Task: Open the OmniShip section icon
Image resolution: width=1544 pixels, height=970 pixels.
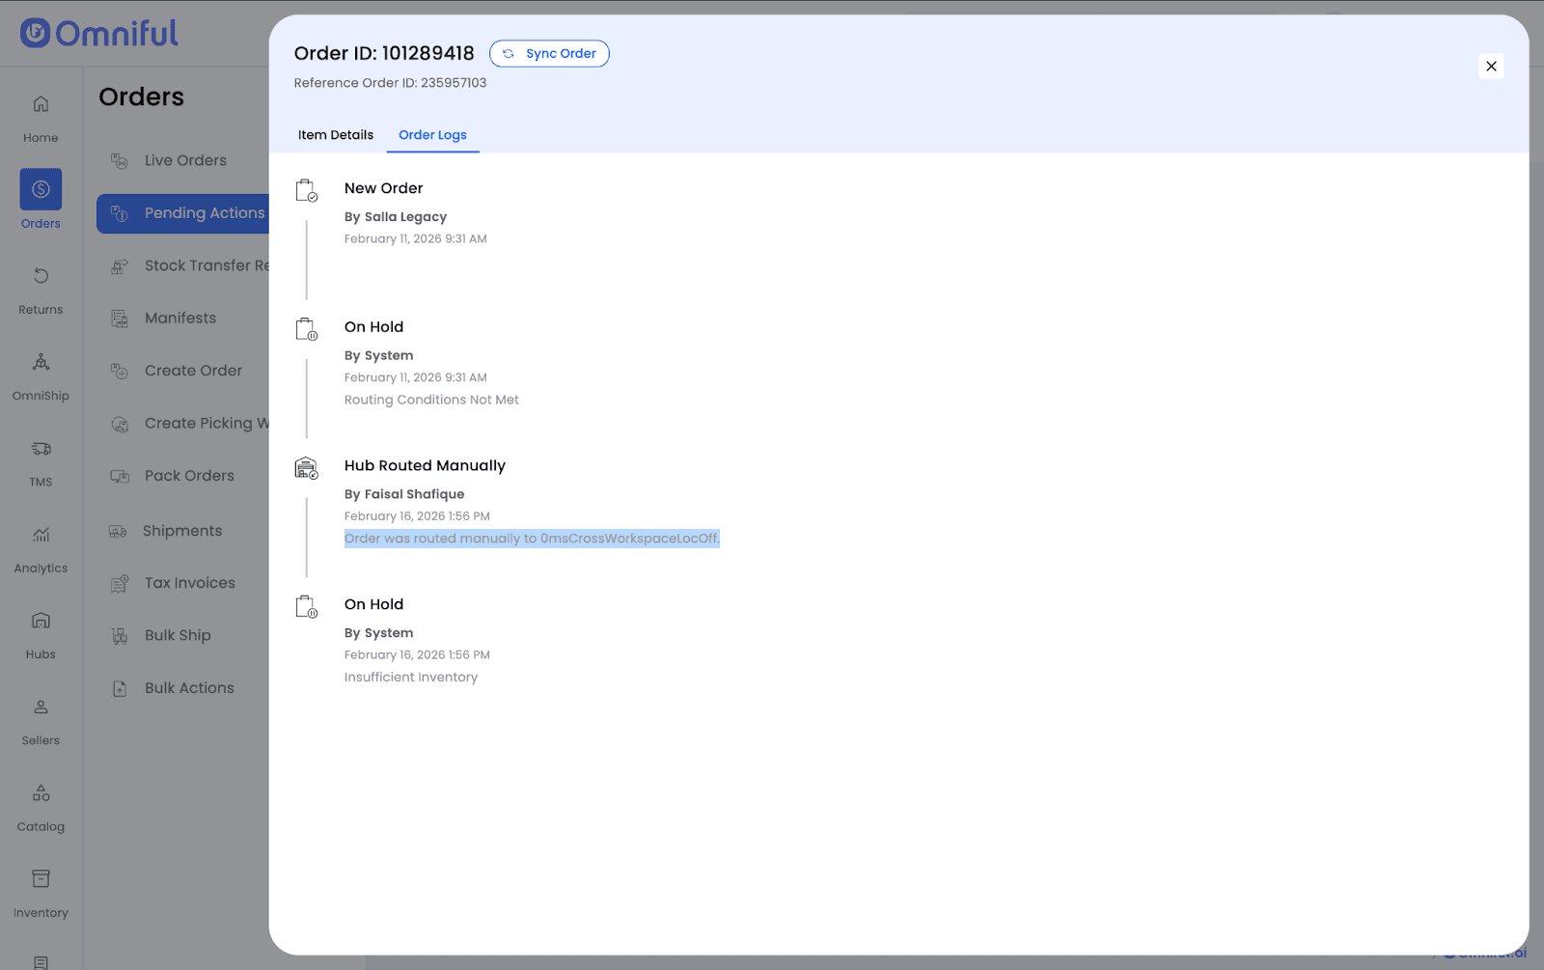Action: point(41,363)
